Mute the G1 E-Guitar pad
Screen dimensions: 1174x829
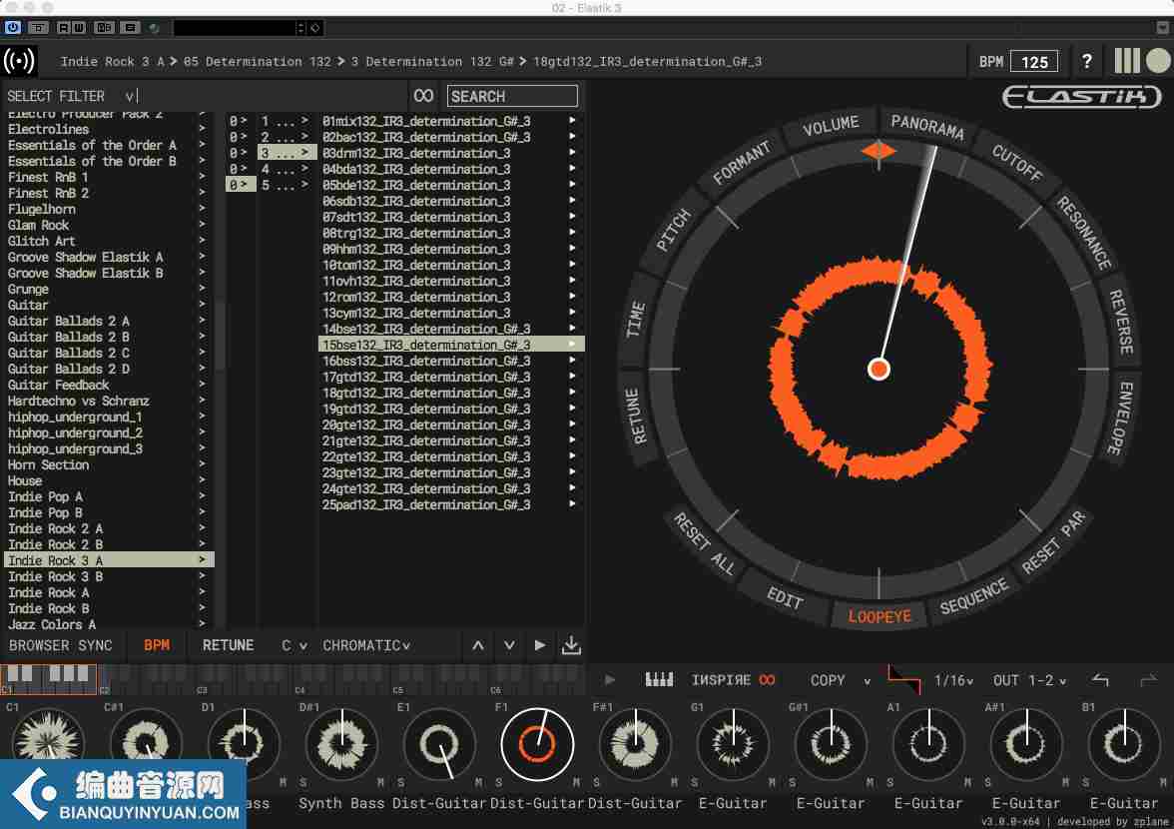point(772,783)
